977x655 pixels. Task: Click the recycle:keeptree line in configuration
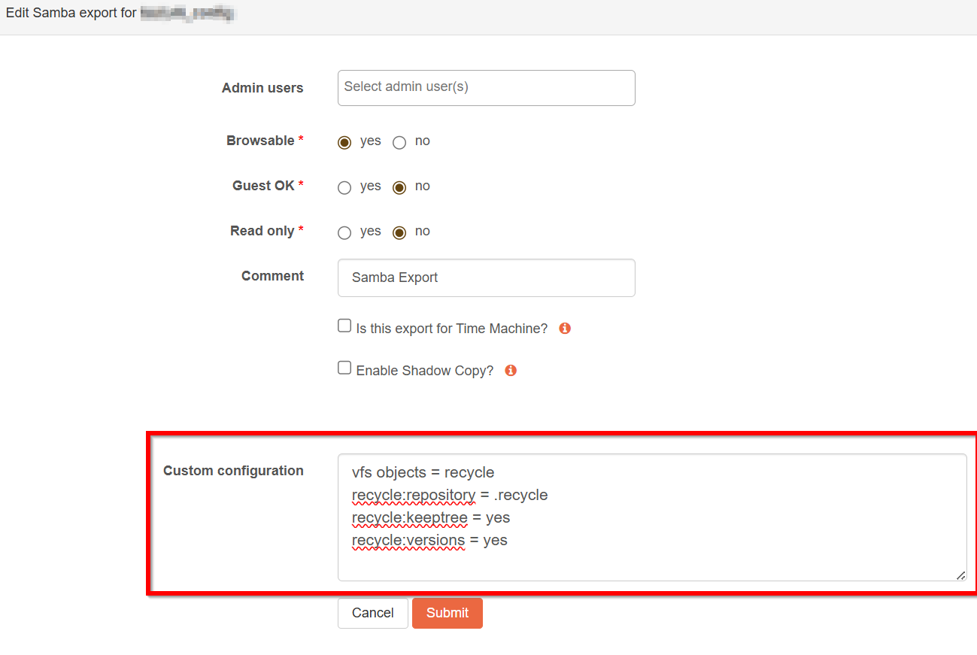coord(430,517)
